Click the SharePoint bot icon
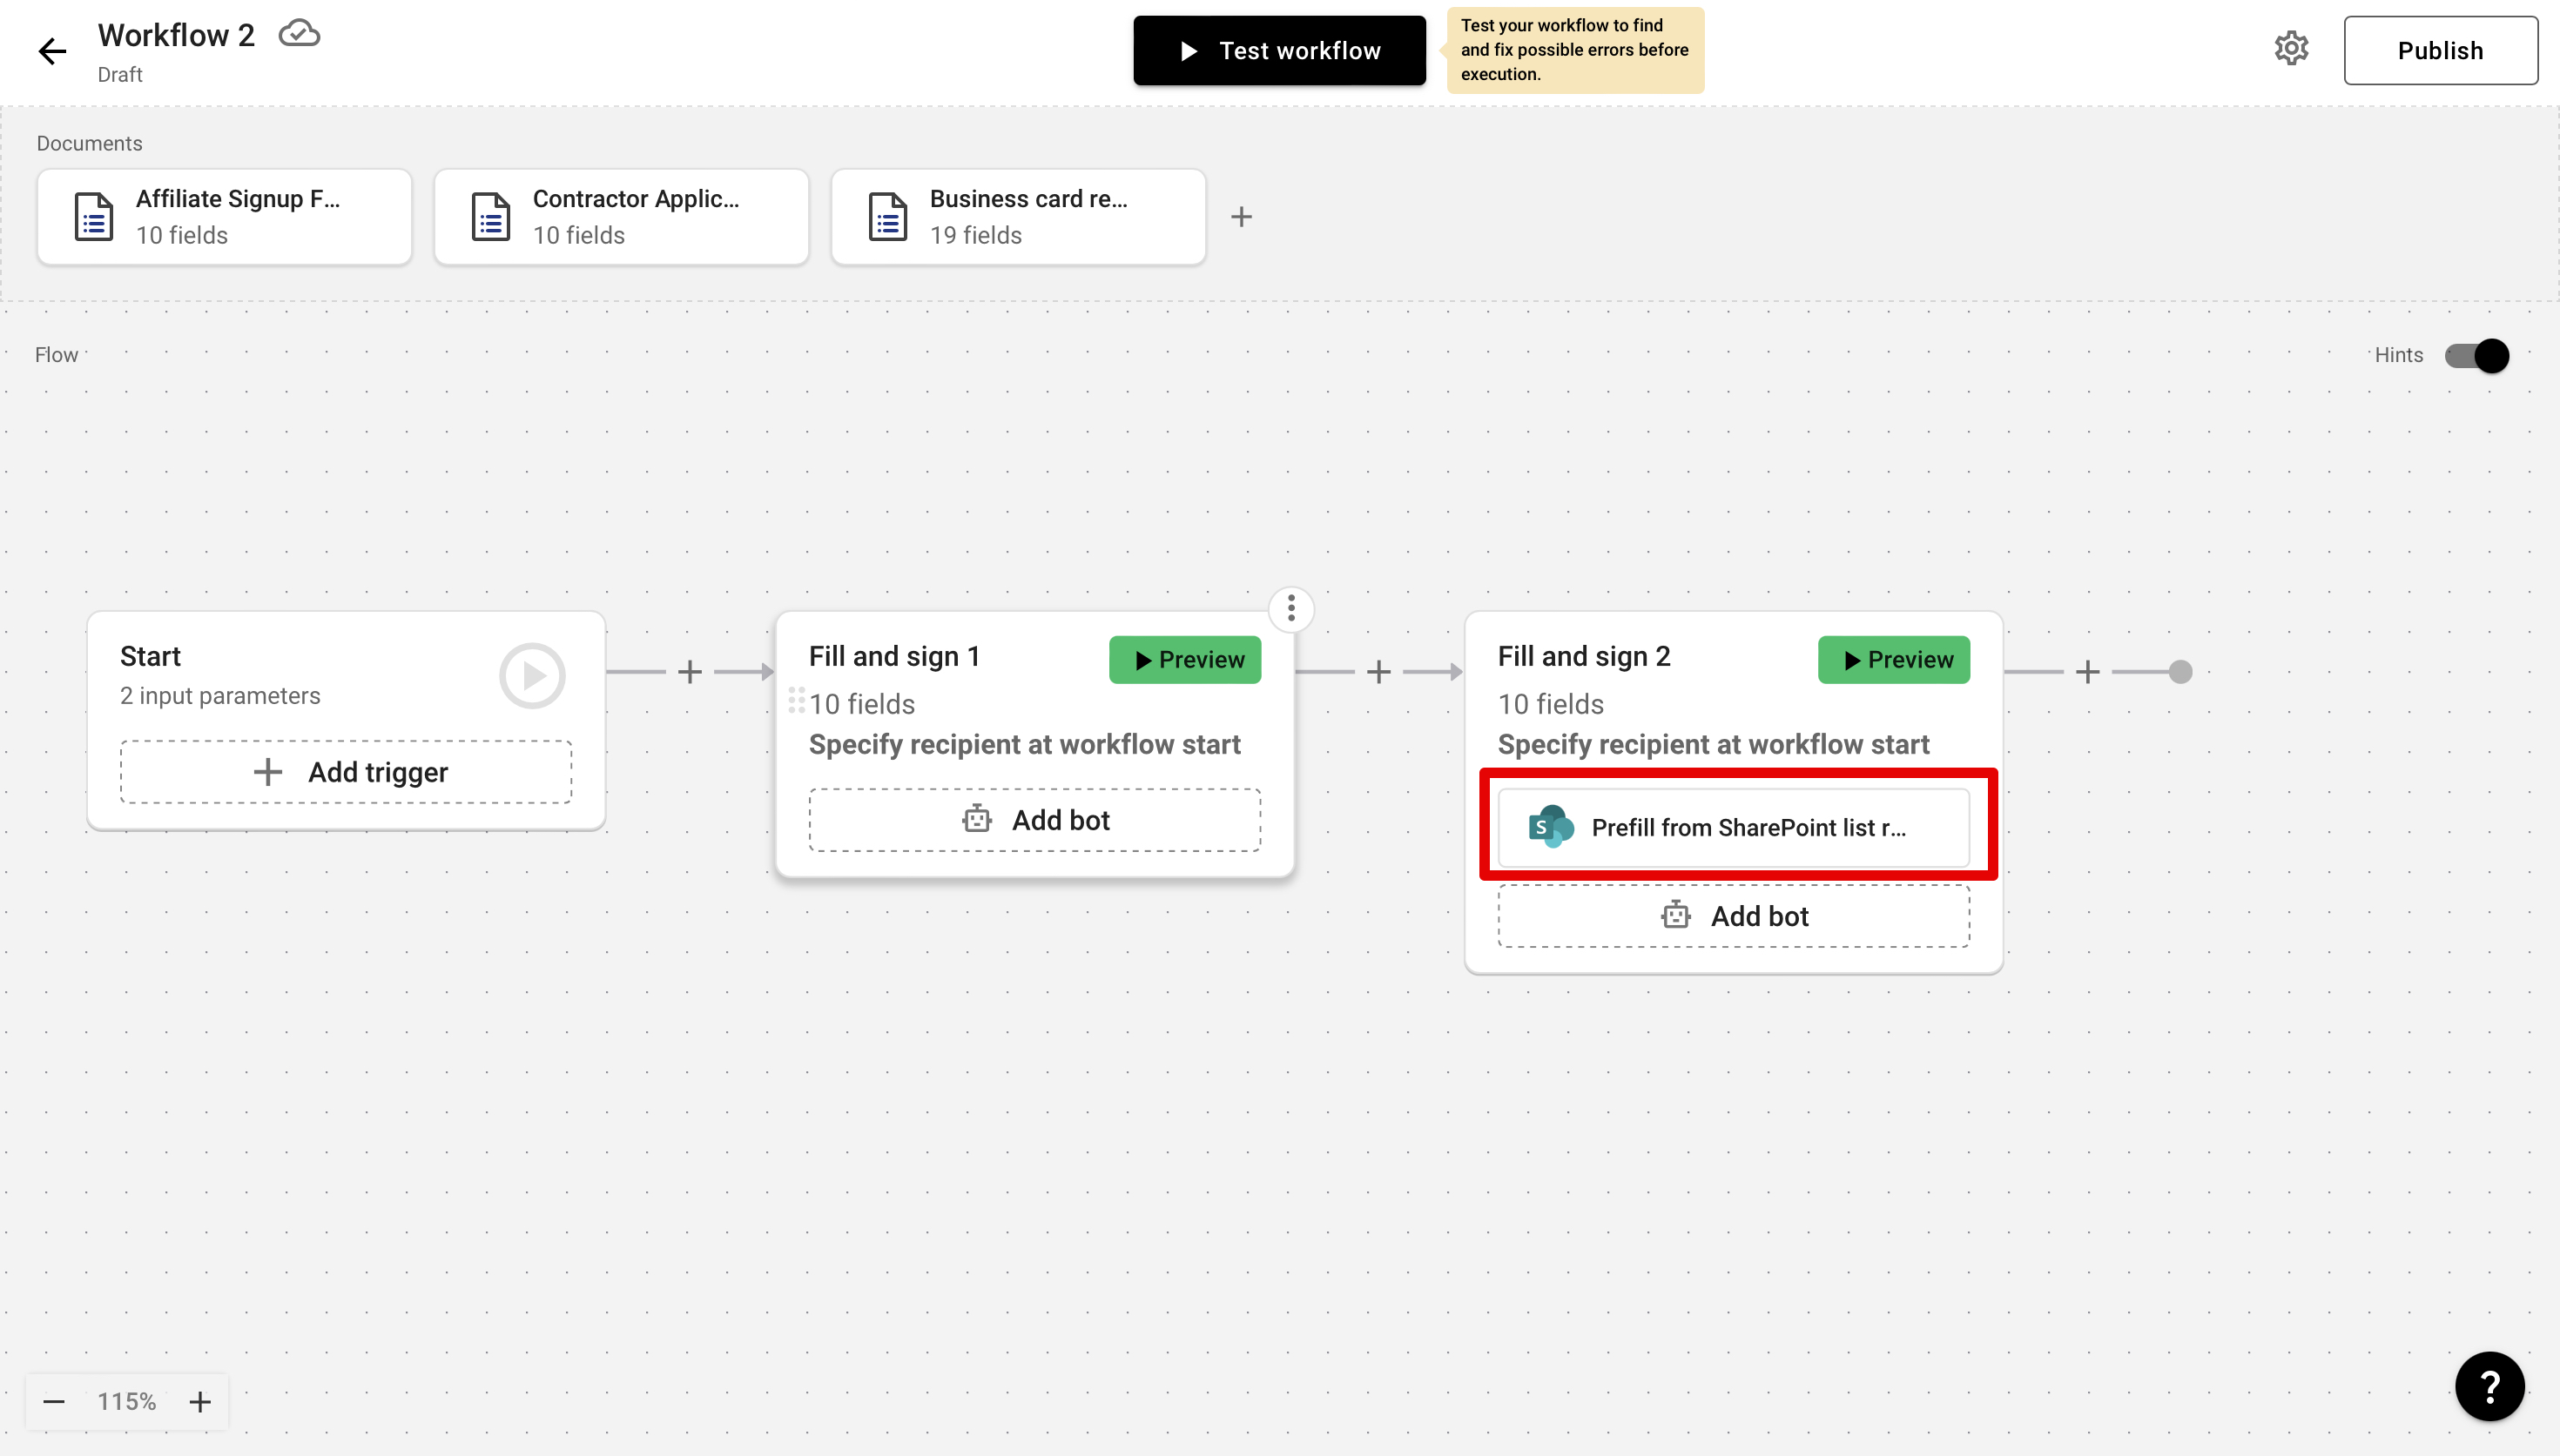 coord(1551,827)
